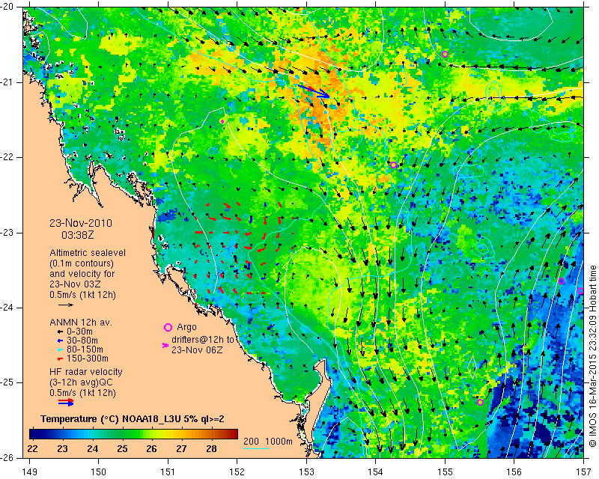Screen dimensions: 599x479
Task: Click the date label 23-Nov-2010
Action: coord(81,223)
